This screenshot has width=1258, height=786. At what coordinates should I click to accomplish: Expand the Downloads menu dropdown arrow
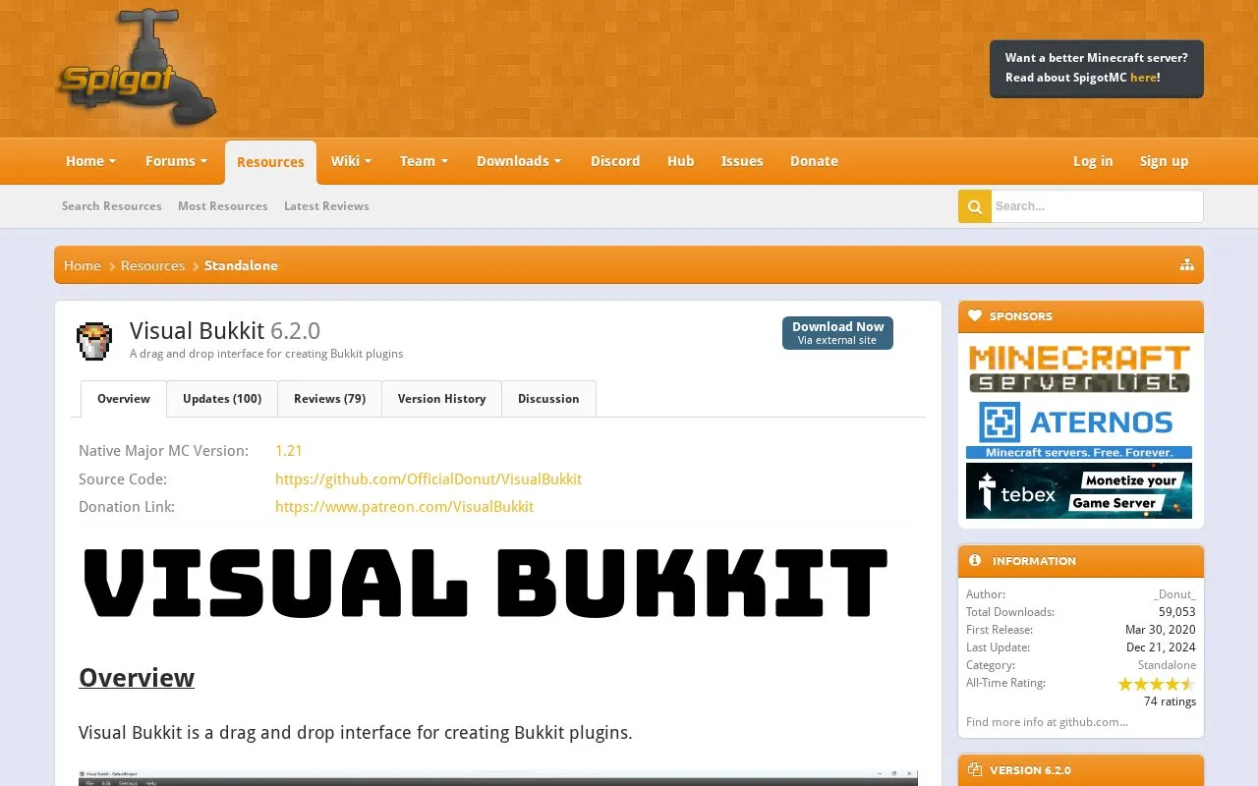[557, 162]
